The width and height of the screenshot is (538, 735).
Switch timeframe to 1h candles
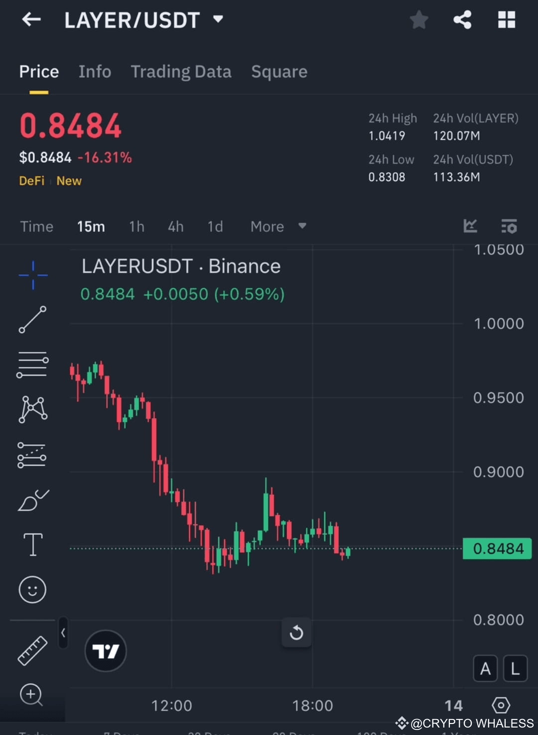tap(136, 227)
